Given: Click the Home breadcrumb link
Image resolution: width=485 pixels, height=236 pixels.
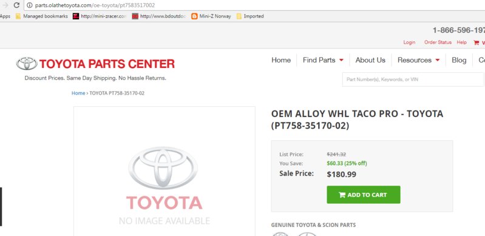Looking at the screenshot, I should point(78,93).
